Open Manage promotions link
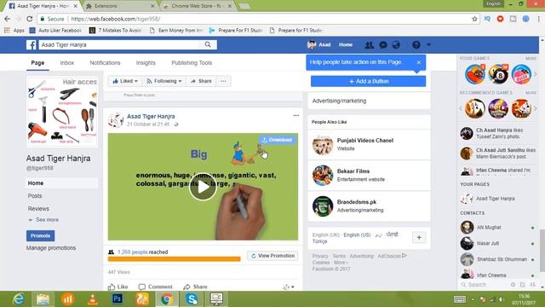Image resolution: width=545 pixels, height=307 pixels. coord(51,248)
